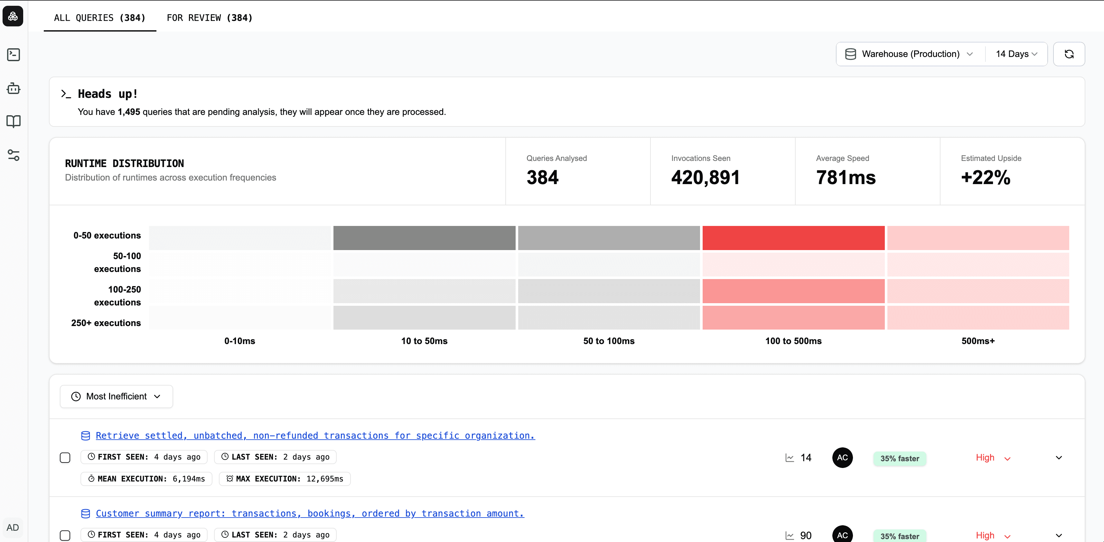Image resolution: width=1104 pixels, height=542 pixels.
Task: Open the settings sliders icon in sidebar
Action: (x=13, y=155)
